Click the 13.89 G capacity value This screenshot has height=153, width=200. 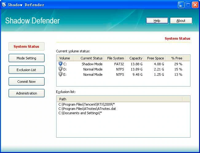click(136, 69)
